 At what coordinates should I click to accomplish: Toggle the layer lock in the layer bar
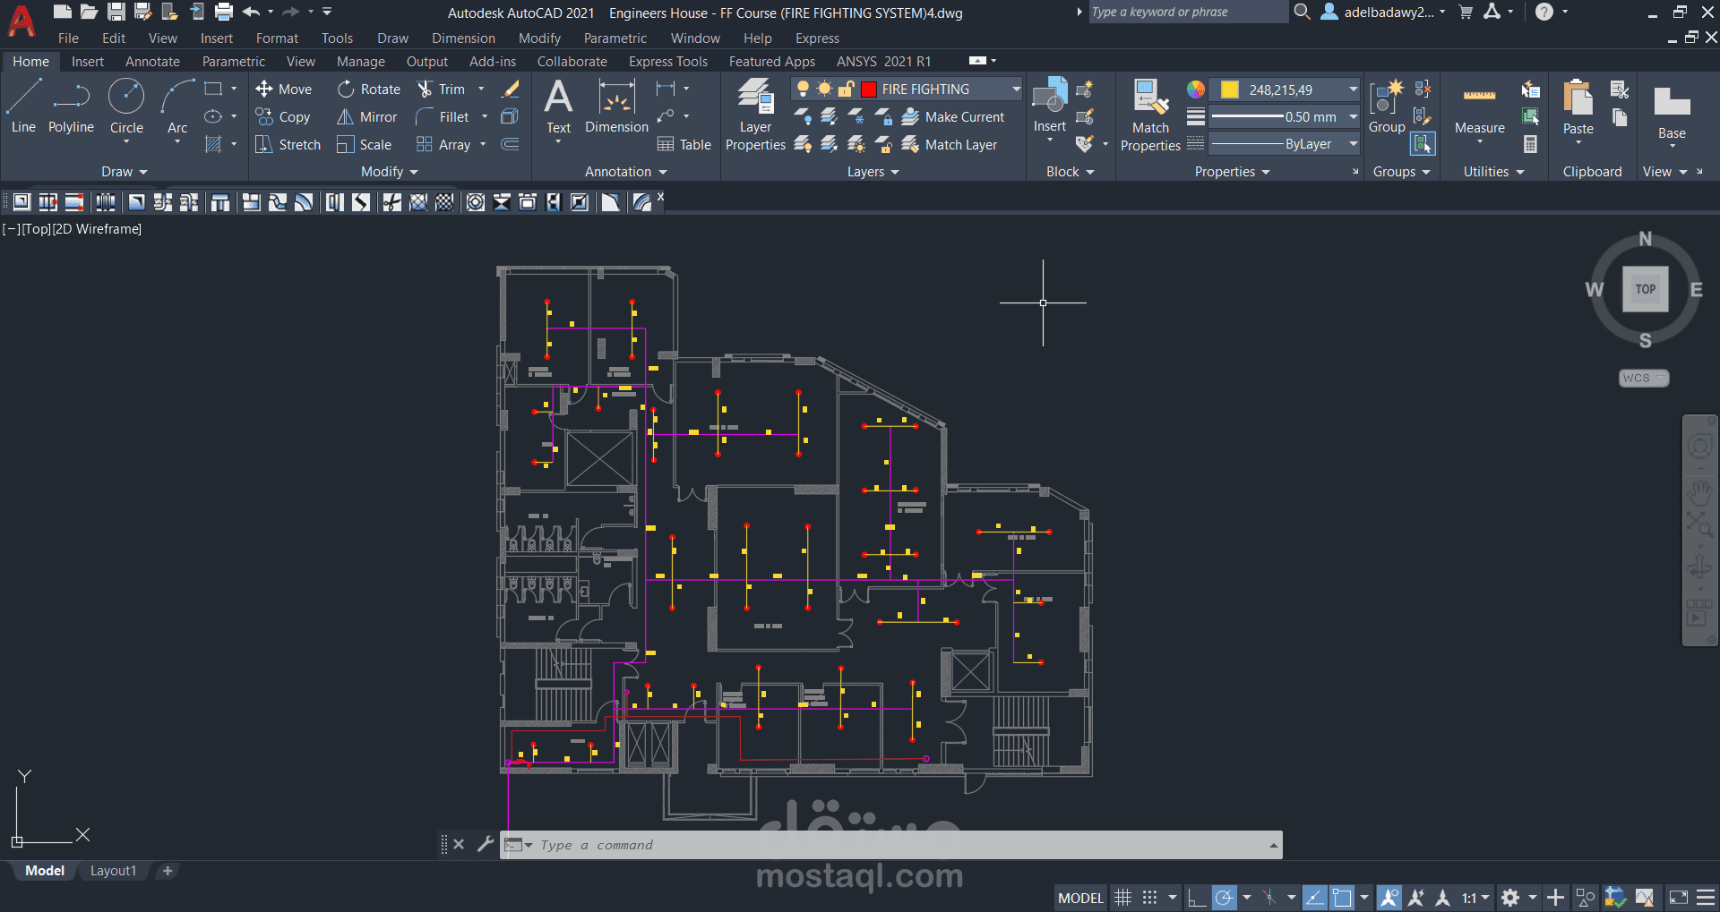point(846,89)
